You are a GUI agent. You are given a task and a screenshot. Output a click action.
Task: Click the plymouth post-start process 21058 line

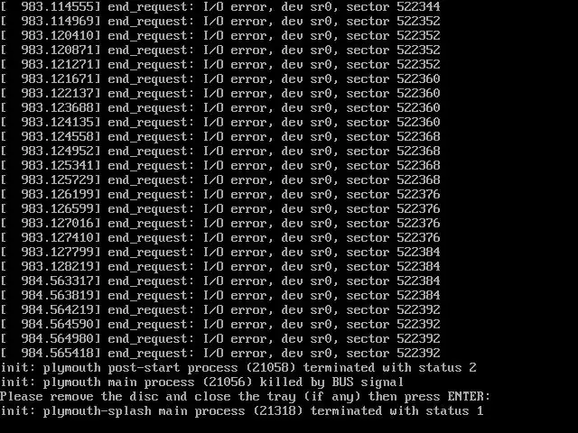[x=238, y=368]
